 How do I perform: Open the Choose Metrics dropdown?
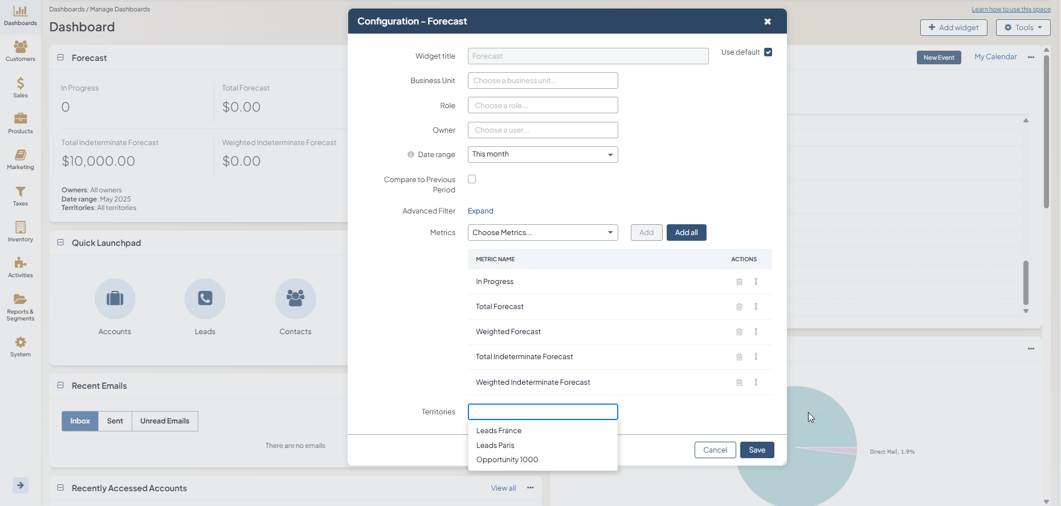pos(542,233)
